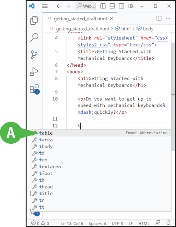Select the tarea suggestion
This screenshot has height=227, width=176.
click(101, 140)
